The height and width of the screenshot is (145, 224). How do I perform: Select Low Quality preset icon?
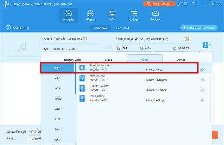click(x=82, y=99)
